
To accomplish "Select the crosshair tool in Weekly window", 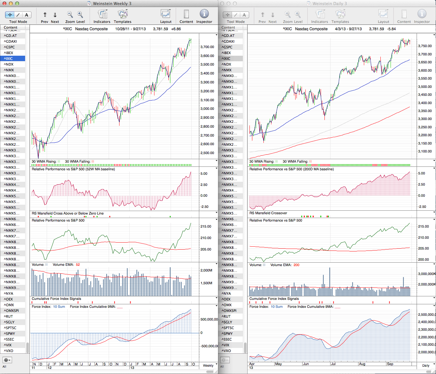I will (x=10, y=15).
